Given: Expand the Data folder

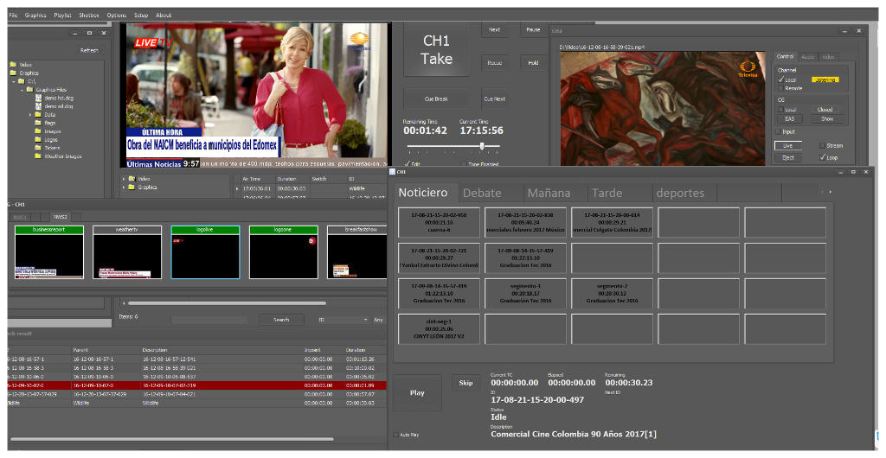Looking at the screenshot, I should [30, 114].
